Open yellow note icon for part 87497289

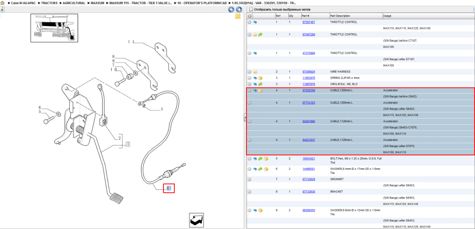coord(255,35)
